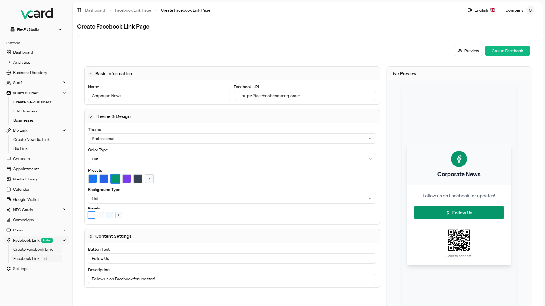The width and height of the screenshot is (545, 306).
Task: Click the Create Facebook button
Action: tap(507, 51)
